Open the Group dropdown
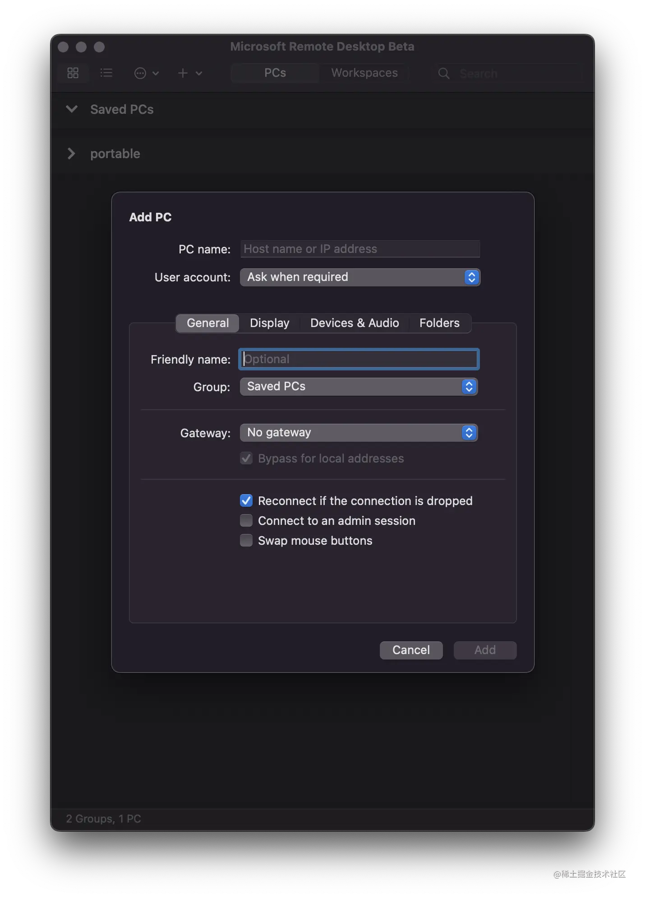645x898 pixels. point(359,387)
